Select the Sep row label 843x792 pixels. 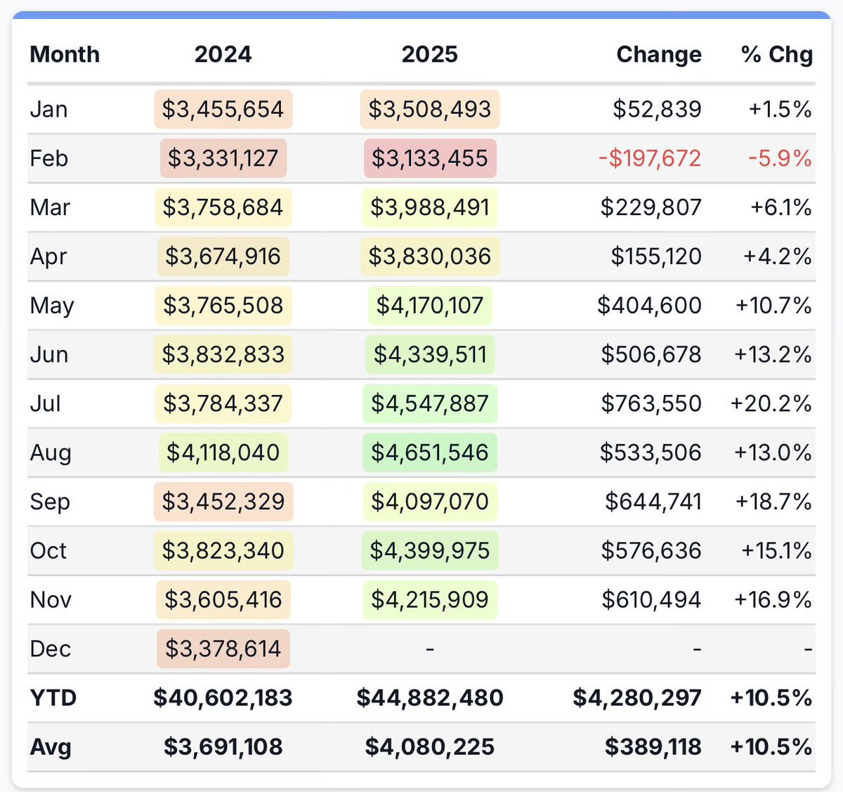click(x=50, y=502)
